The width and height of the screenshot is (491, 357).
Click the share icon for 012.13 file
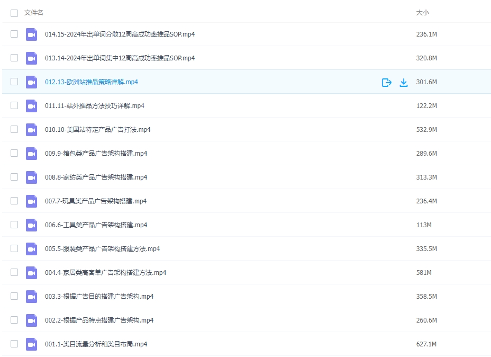386,82
